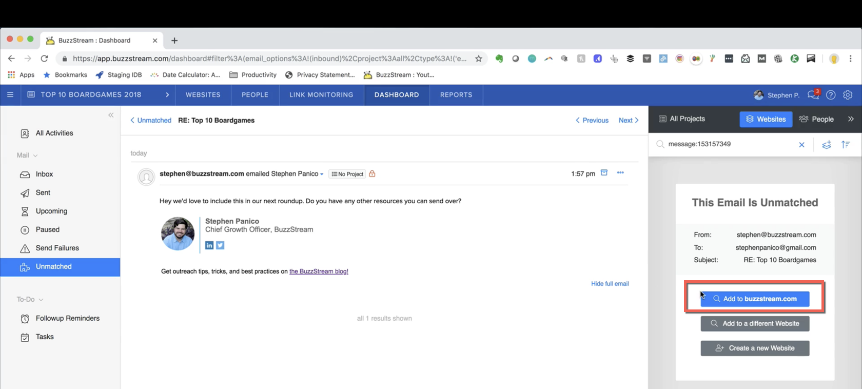Open notifications chat icon with badge
This screenshot has width=862, height=389.
coord(813,95)
